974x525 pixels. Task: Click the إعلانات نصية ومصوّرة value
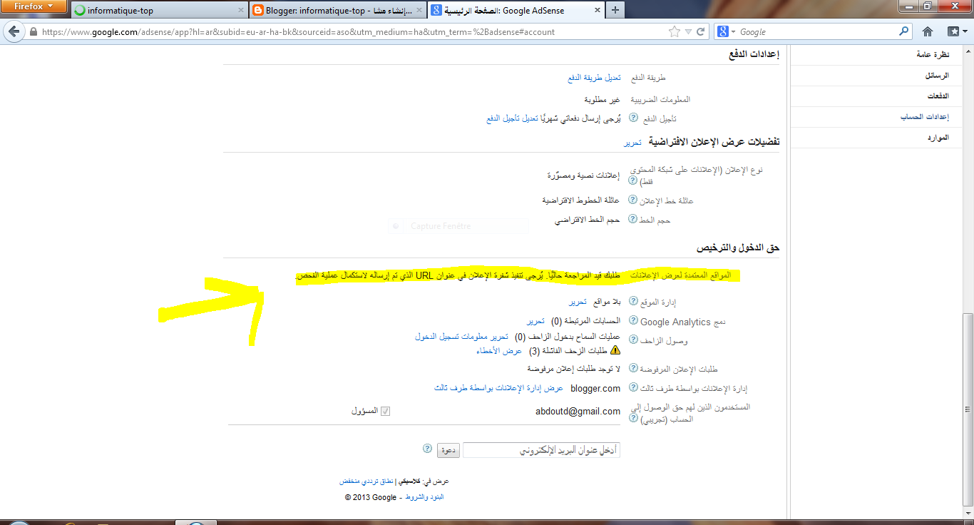click(584, 175)
